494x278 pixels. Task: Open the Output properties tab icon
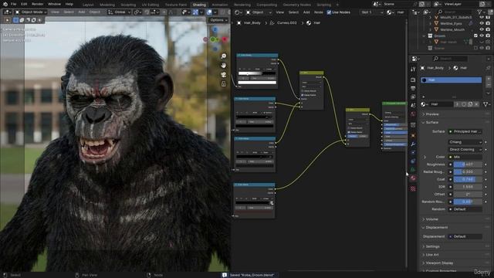pyautogui.click(x=413, y=89)
